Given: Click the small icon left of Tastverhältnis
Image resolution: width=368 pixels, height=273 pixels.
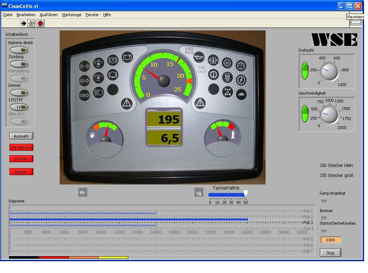Looking at the screenshot, I should pos(199,192).
